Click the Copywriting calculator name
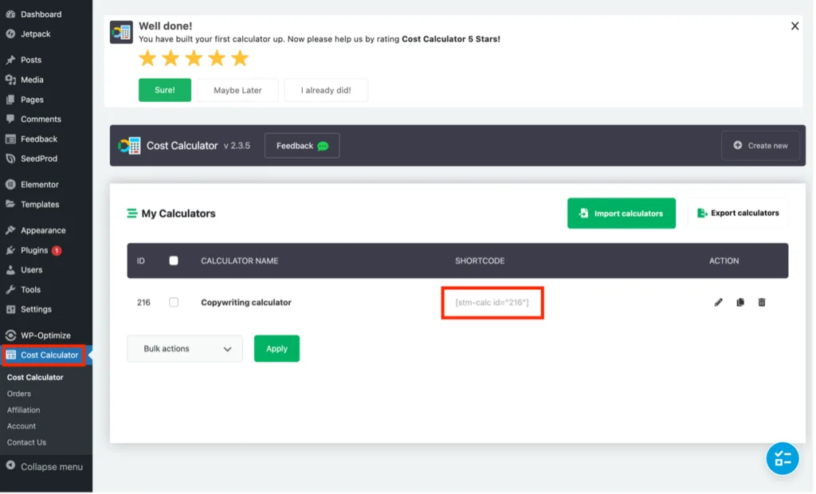 pyautogui.click(x=246, y=303)
